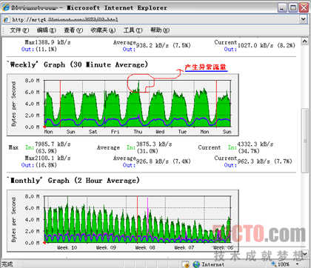Click the vertical scrollbar thumb

tap(304, 141)
